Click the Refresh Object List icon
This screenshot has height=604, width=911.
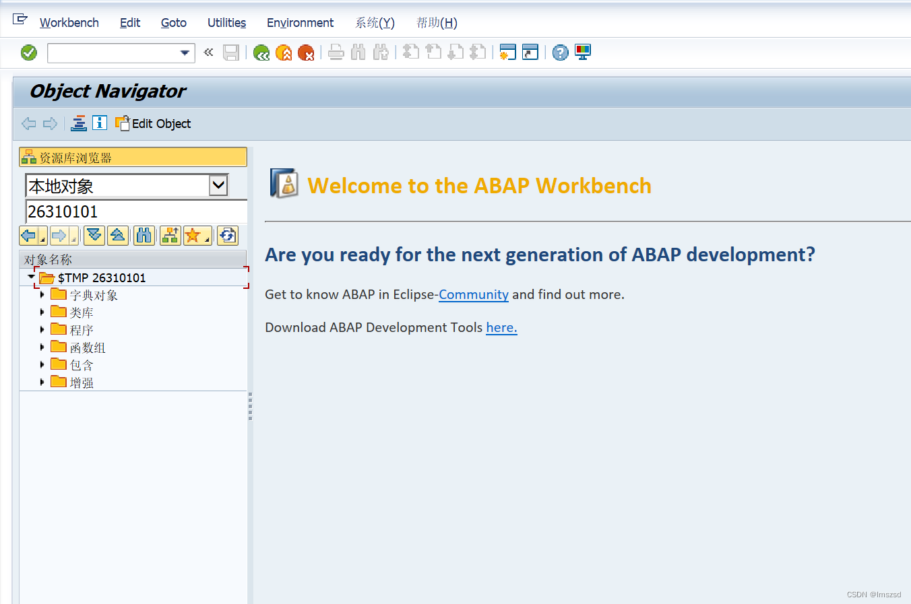(x=228, y=236)
